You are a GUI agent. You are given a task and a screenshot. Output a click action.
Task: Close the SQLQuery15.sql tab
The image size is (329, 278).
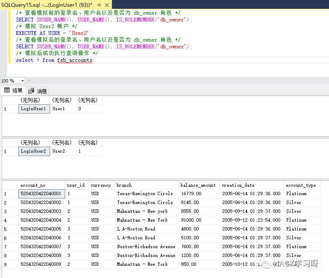107,5
